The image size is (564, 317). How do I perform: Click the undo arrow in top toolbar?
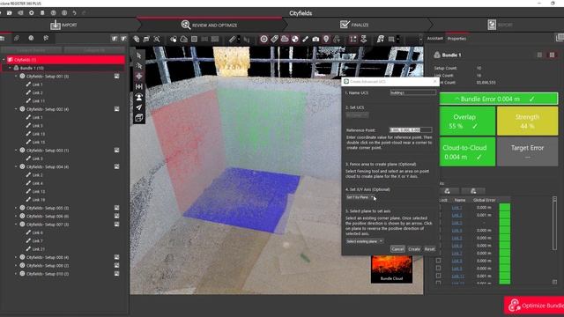tap(74, 13)
